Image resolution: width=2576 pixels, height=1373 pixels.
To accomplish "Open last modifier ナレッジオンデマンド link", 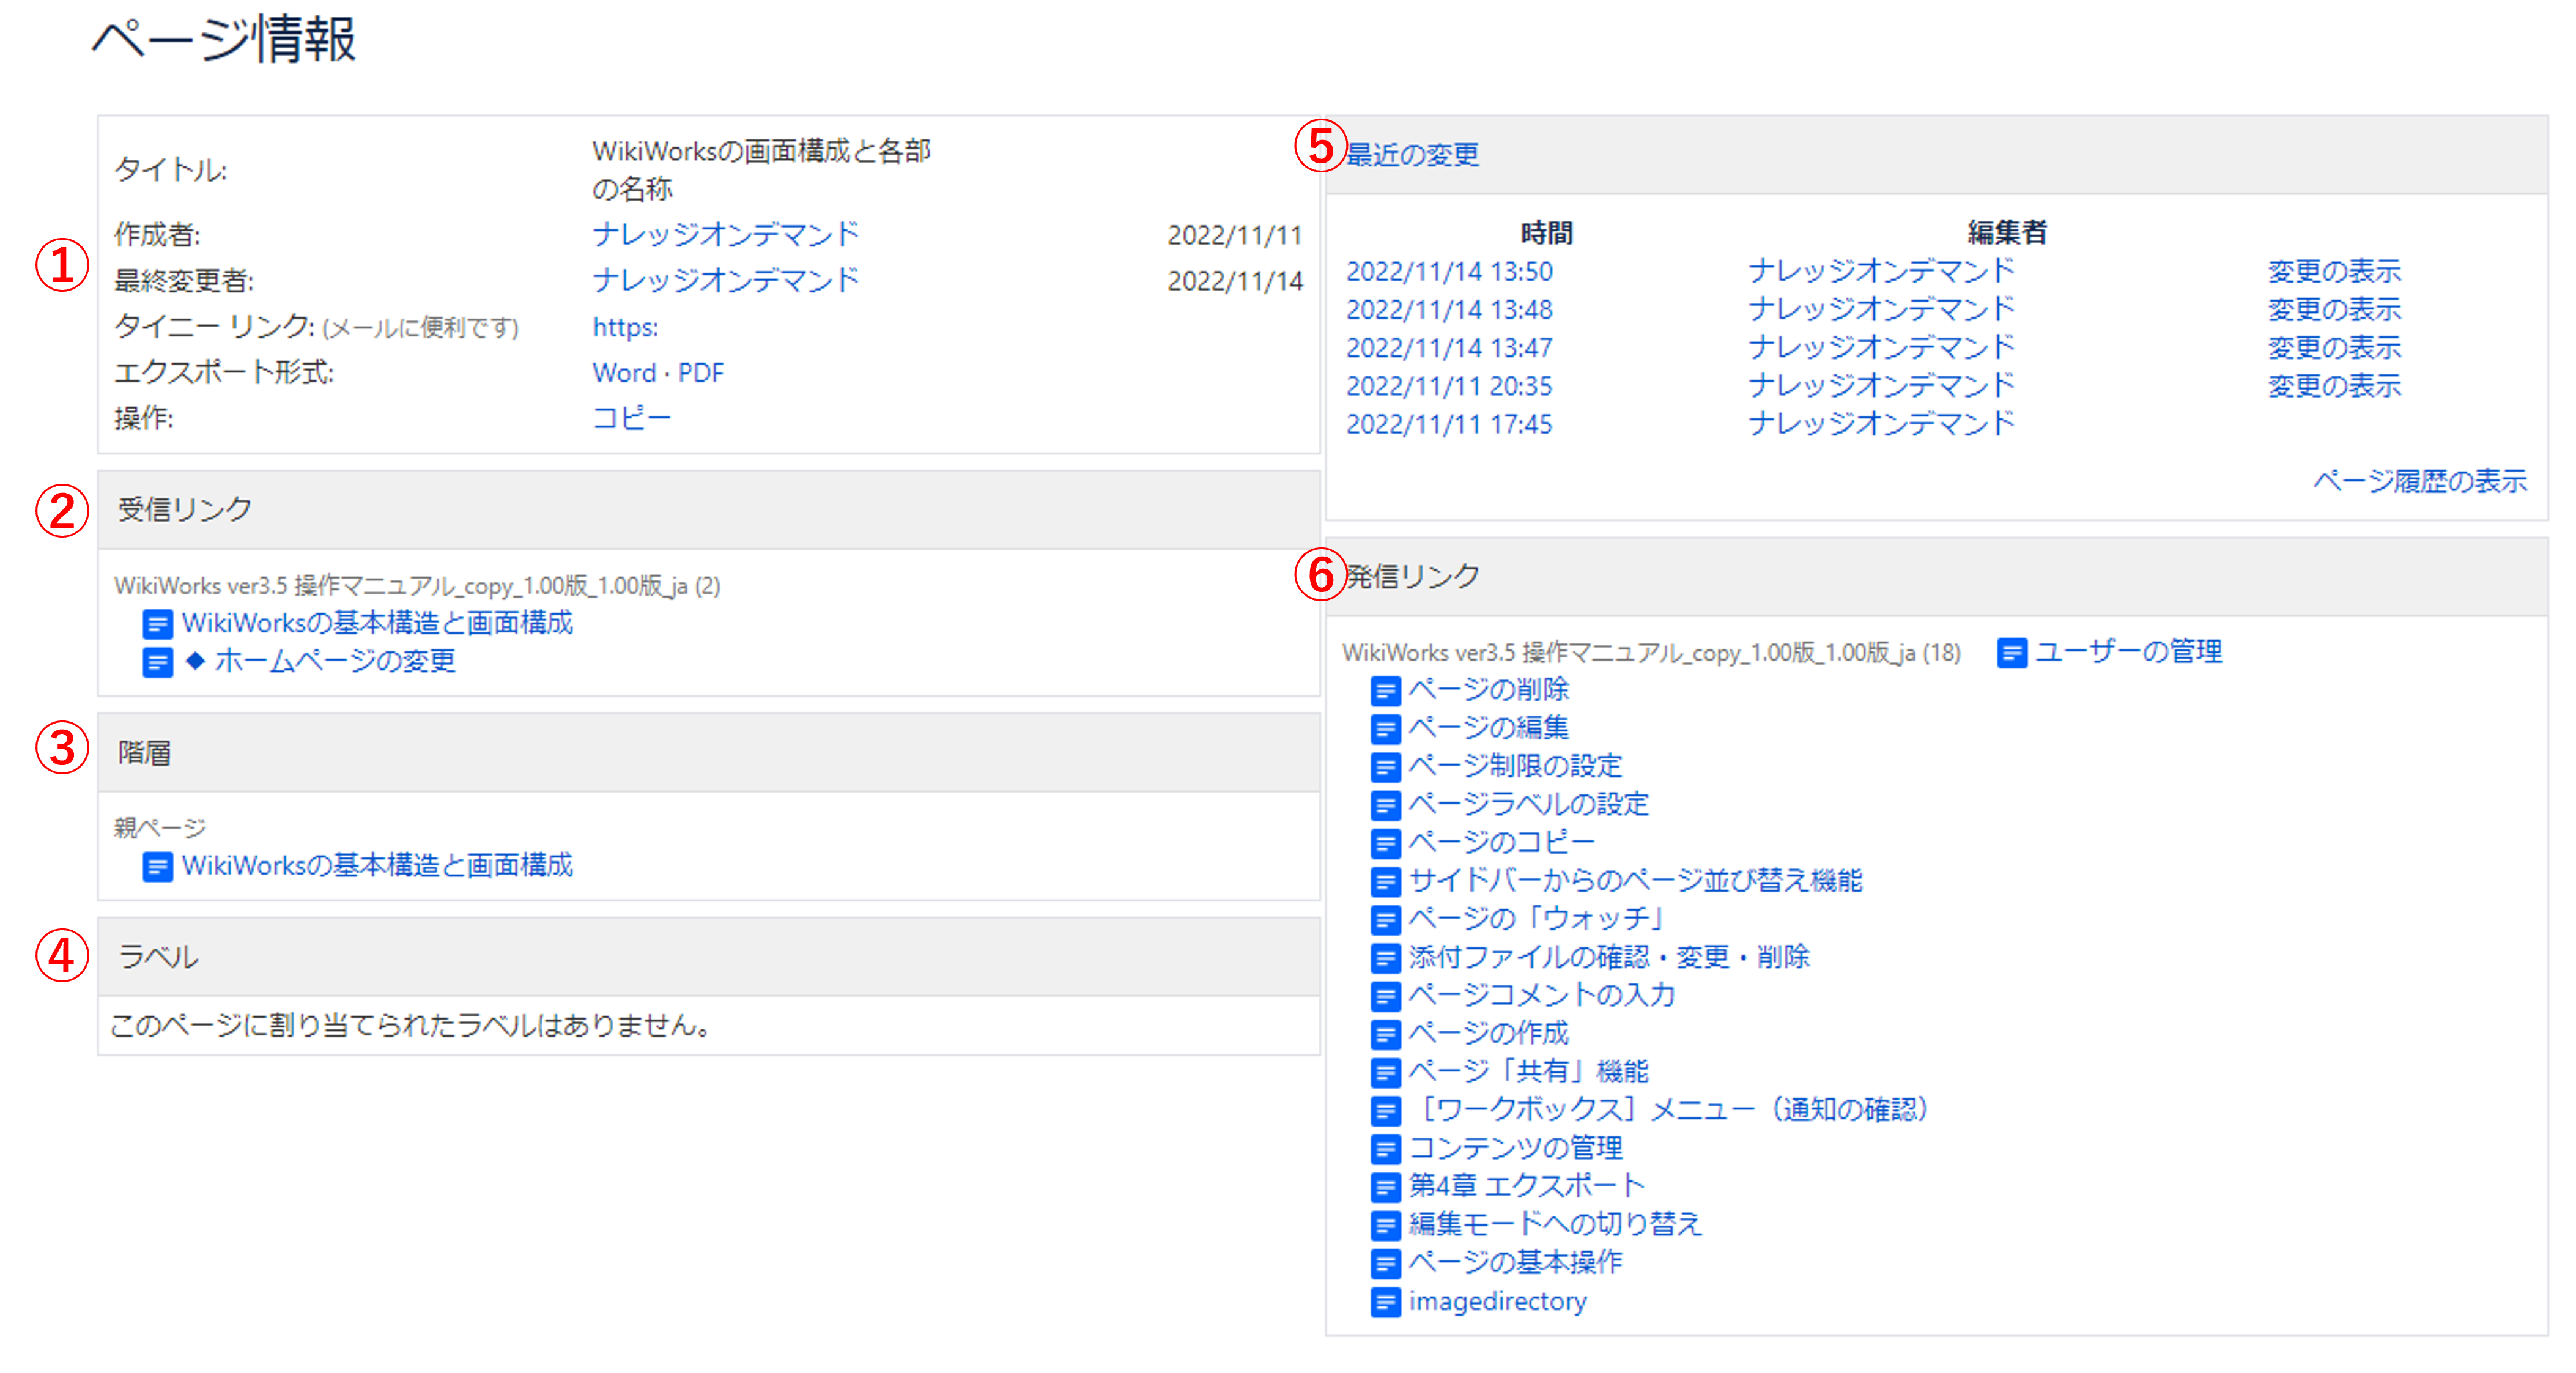I will pyautogui.click(x=725, y=280).
